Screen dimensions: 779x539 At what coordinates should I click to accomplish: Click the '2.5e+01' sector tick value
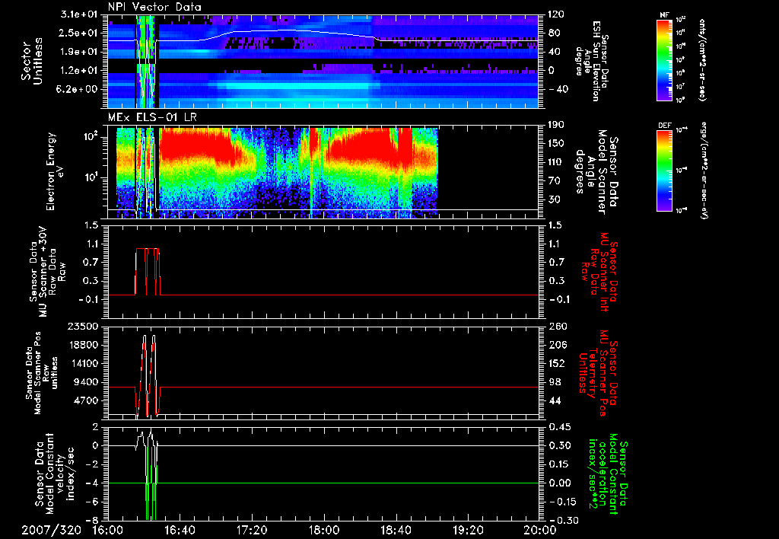pyautogui.click(x=78, y=33)
